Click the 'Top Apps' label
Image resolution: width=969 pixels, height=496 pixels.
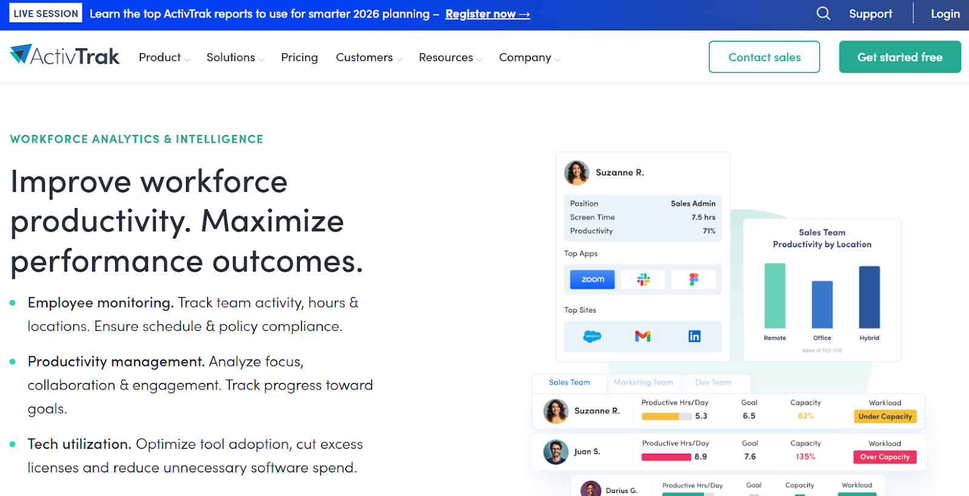coord(581,253)
